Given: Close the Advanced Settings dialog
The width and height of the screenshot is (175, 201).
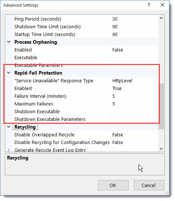Looking at the screenshot, I should click(x=162, y=5).
